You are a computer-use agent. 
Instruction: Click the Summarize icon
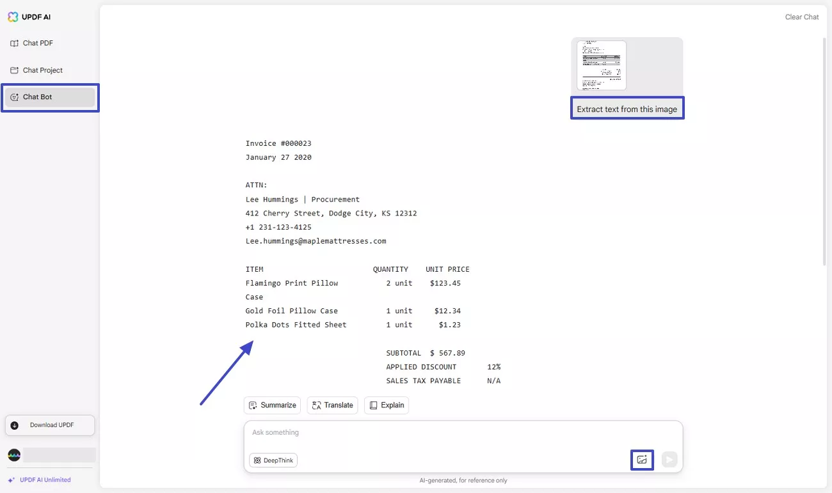(x=253, y=405)
